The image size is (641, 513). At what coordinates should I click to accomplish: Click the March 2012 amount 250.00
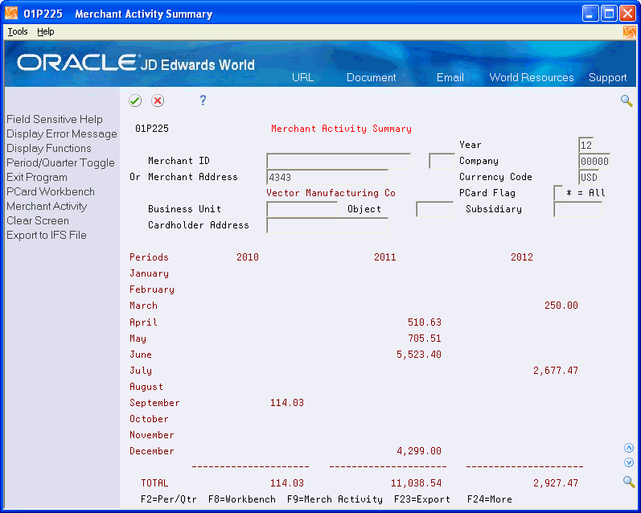(x=561, y=306)
